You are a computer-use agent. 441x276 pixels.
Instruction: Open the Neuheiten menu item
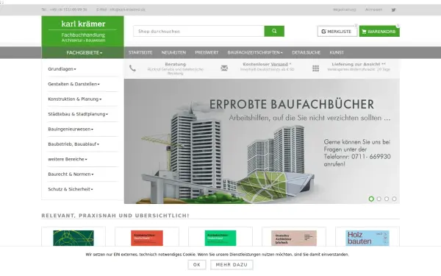173,53
